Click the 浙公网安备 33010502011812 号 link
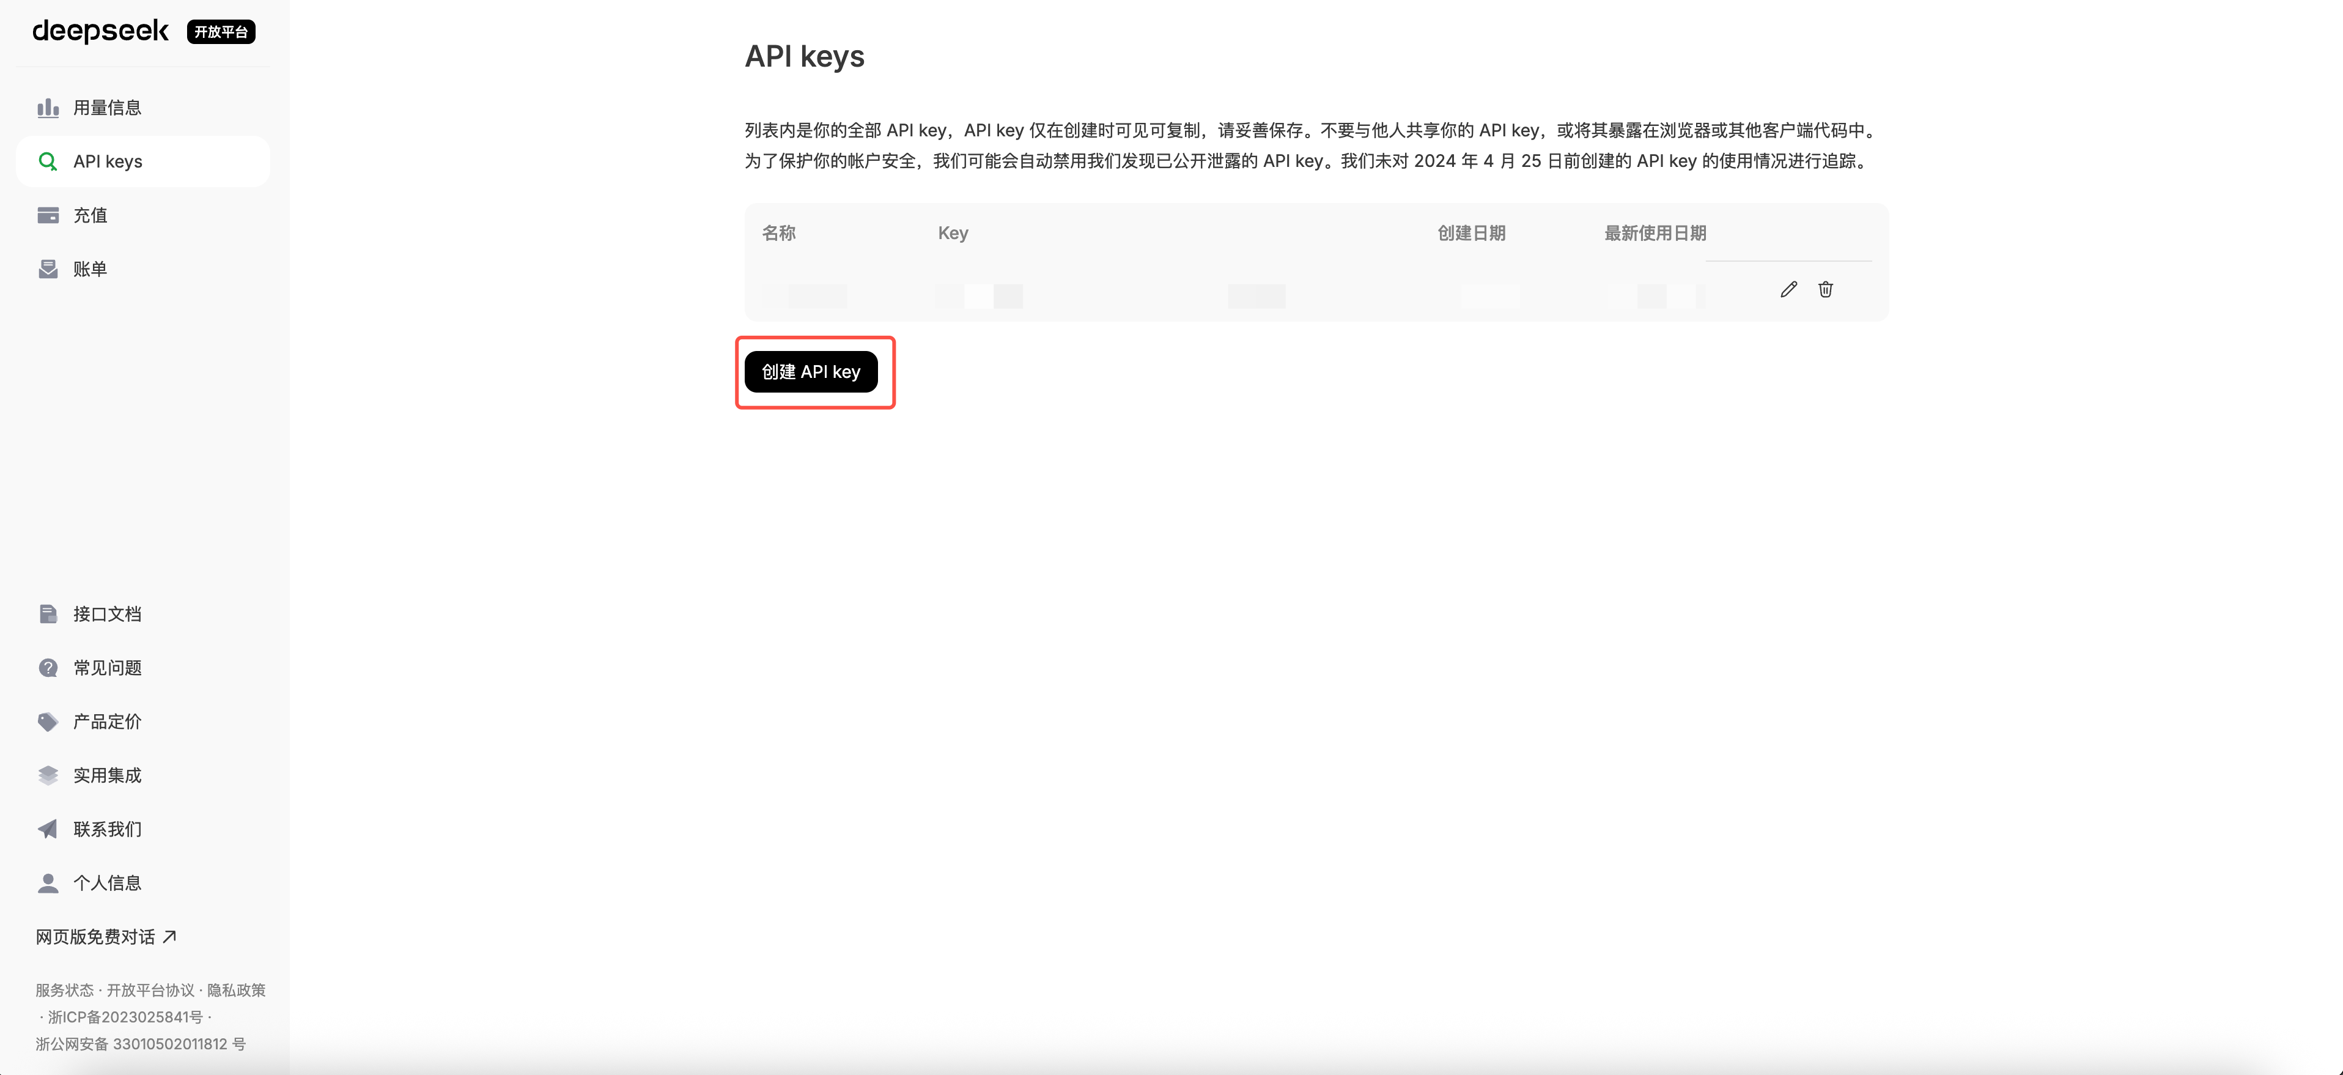 tap(140, 1044)
